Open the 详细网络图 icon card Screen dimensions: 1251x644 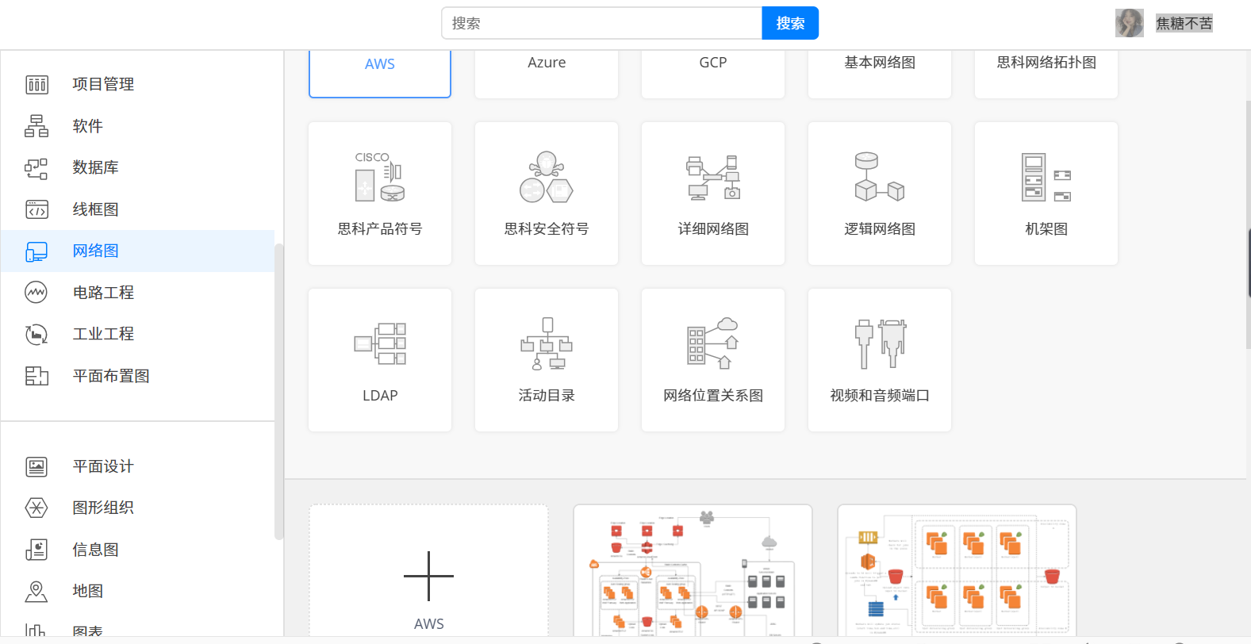(x=713, y=194)
